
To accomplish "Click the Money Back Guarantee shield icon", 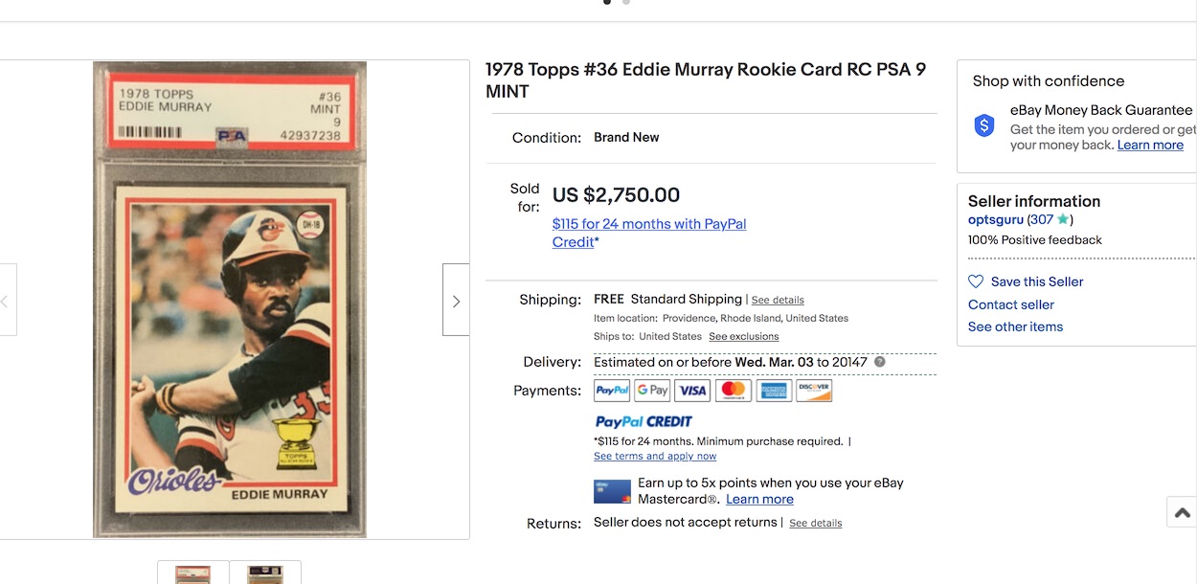I will click(x=984, y=126).
